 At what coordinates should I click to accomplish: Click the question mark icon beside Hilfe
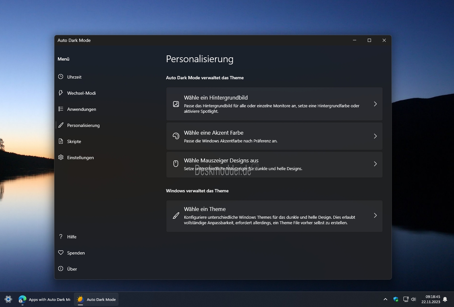pos(60,236)
